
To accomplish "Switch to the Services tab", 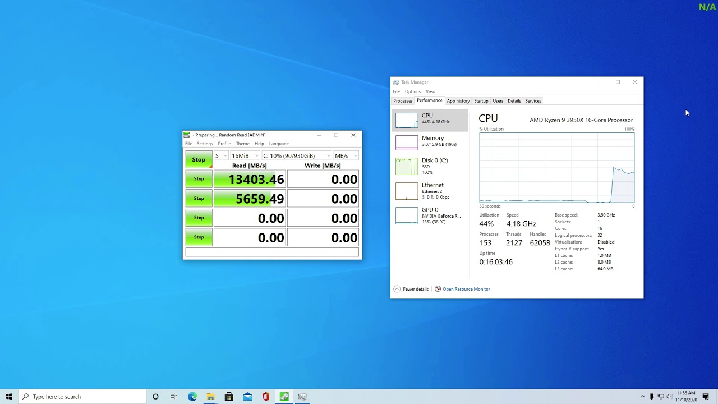I will (533, 101).
